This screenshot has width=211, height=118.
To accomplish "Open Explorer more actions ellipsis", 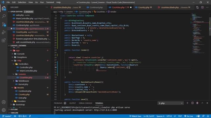I will [47, 7].
